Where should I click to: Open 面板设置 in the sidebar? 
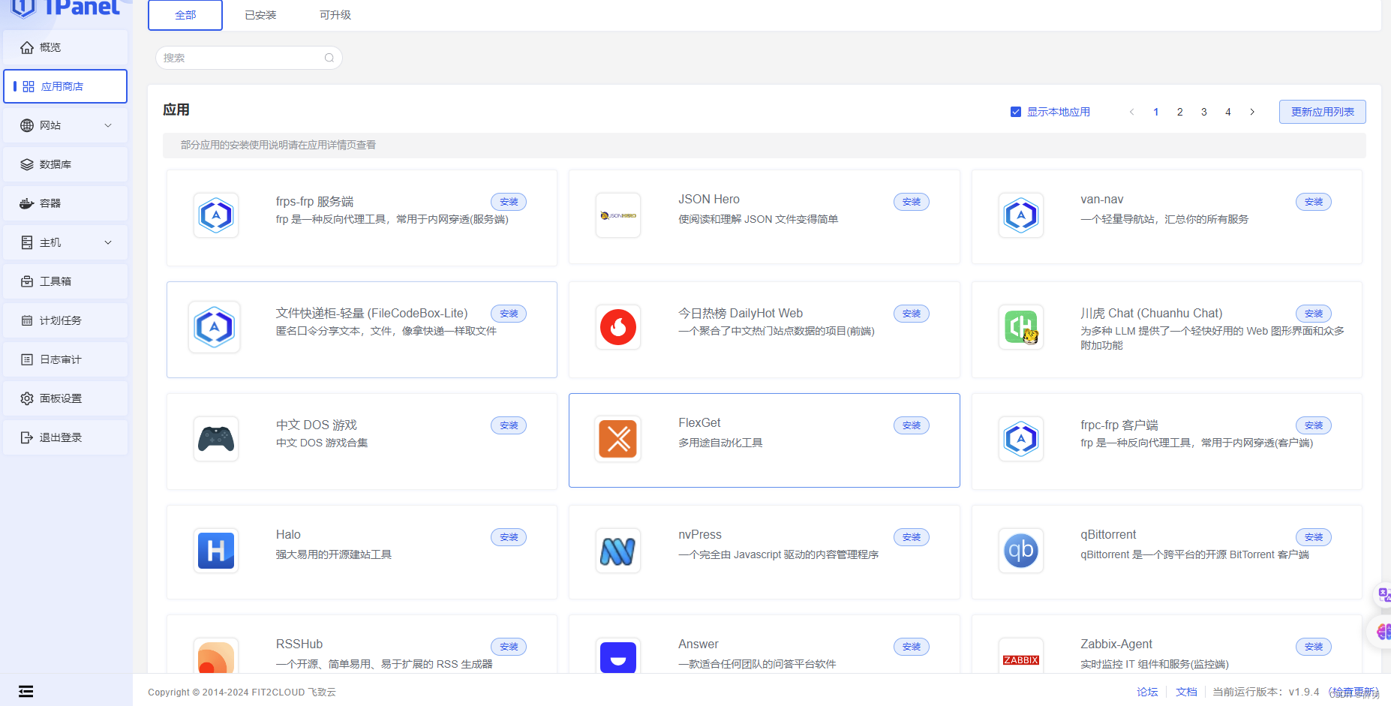click(x=65, y=398)
